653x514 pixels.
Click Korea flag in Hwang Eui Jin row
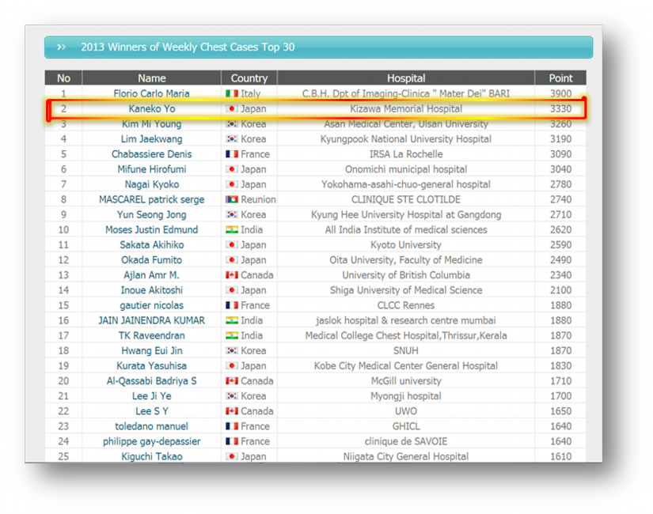(232, 351)
